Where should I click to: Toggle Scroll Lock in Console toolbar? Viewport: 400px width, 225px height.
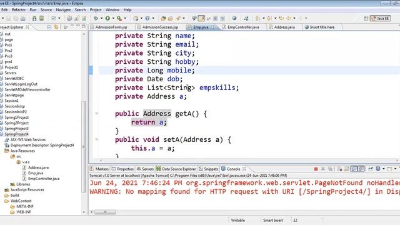[347, 169]
